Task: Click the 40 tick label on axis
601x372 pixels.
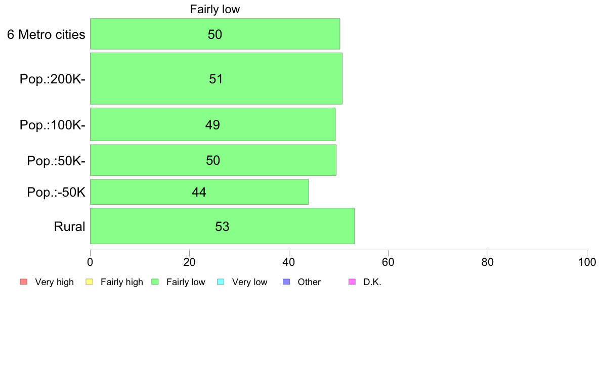Action: (289, 262)
